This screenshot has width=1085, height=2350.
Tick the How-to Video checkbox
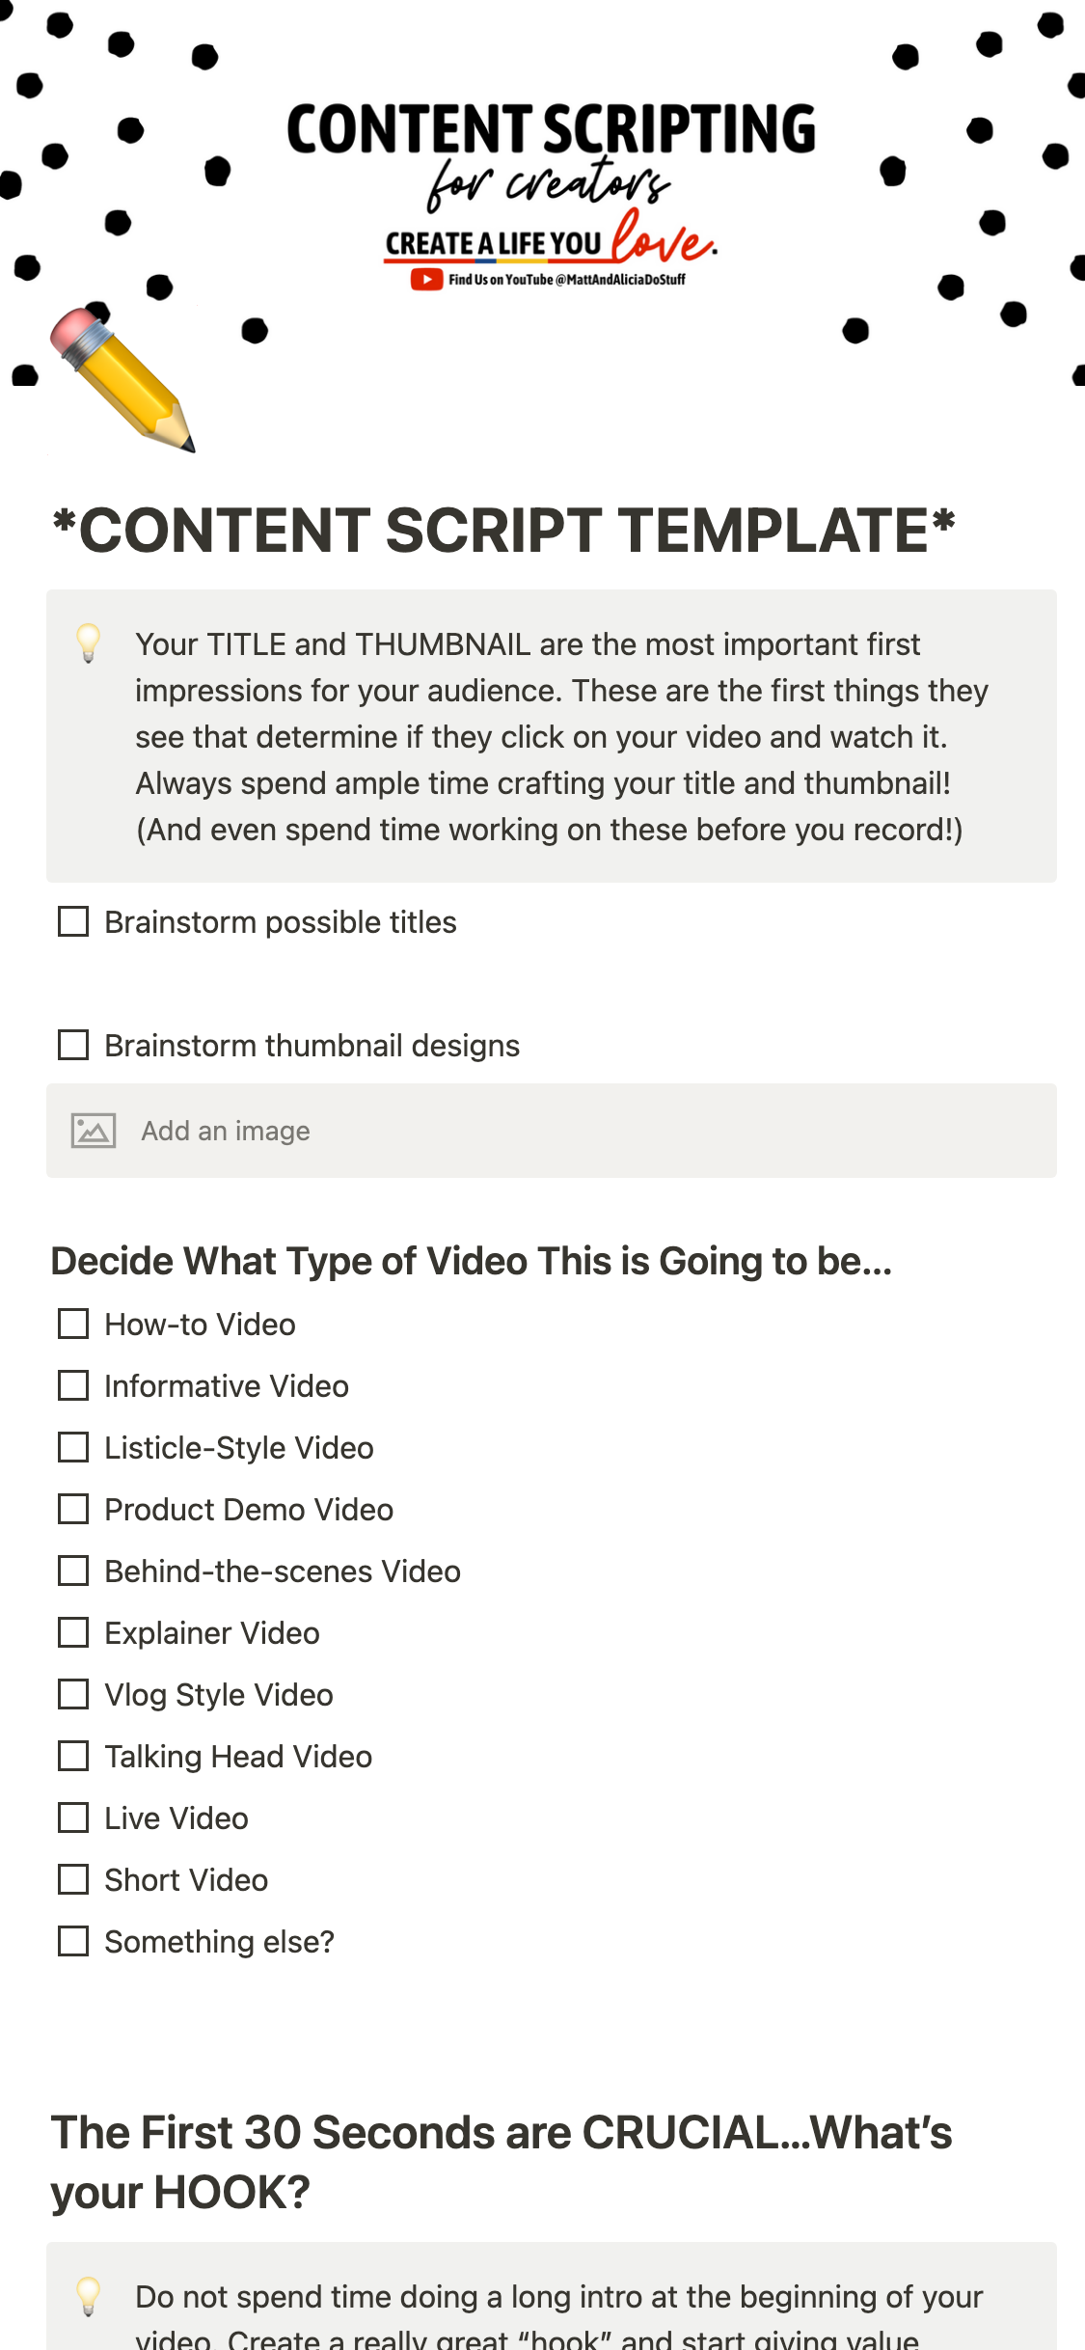coord(73,1325)
